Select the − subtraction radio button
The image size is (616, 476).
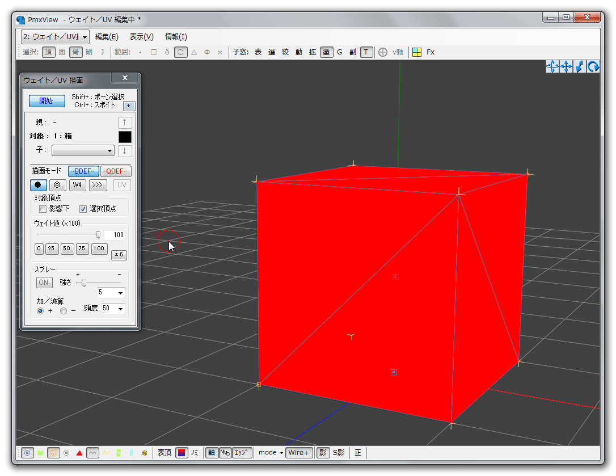pos(64,311)
